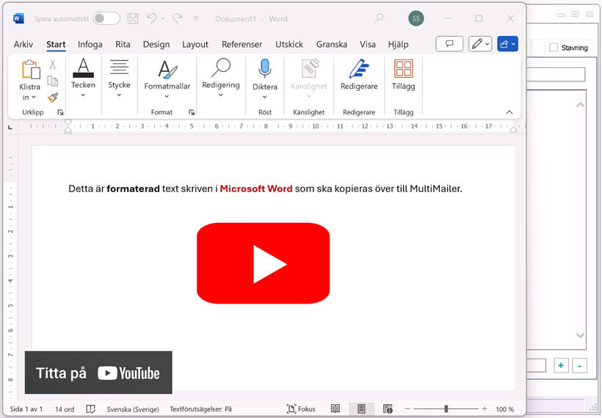This screenshot has width=602, height=418.
Task: Open the editing mode pencil dropdown
Action: pos(480,44)
